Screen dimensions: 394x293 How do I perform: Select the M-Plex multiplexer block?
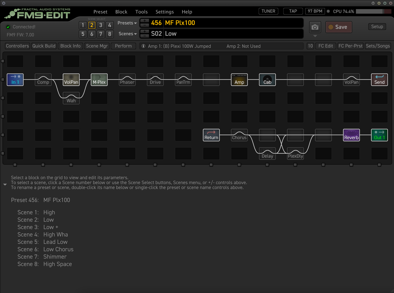click(x=99, y=80)
